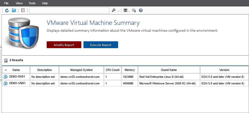Click the magnifying glass search icon

(114, 10)
